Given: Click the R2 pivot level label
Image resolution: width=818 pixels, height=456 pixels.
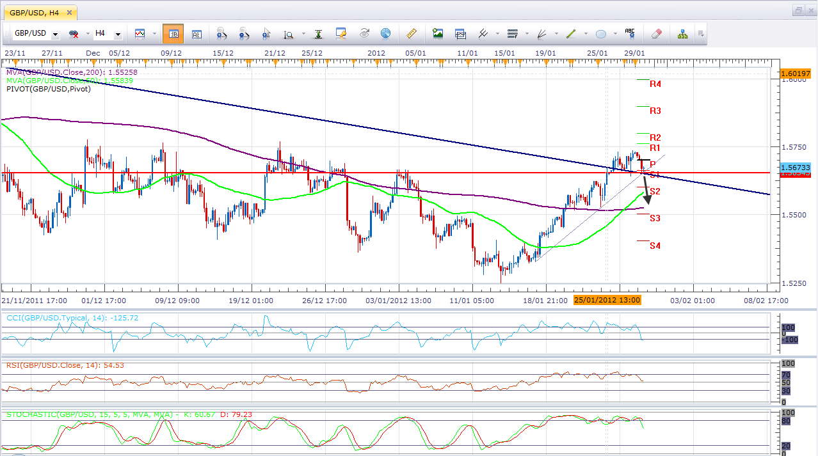Looking at the screenshot, I should pos(655,138).
